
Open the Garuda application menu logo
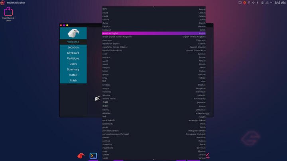2,3
